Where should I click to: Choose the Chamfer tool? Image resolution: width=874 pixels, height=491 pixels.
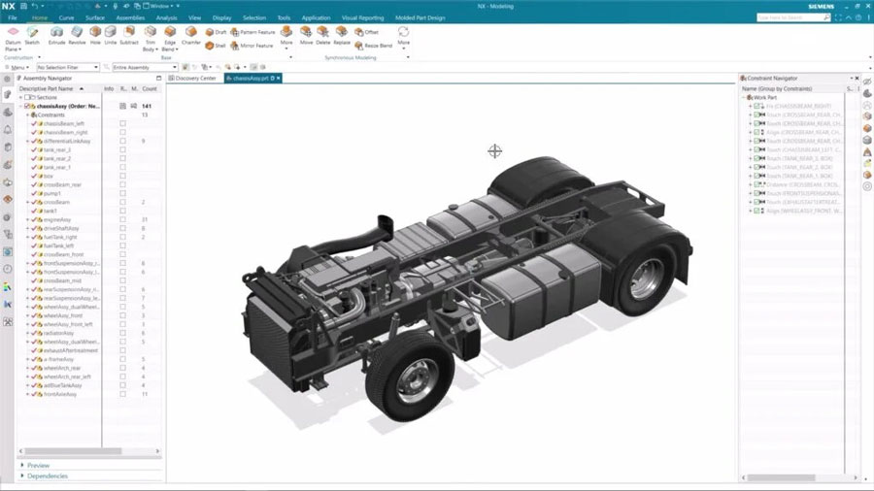click(190, 33)
